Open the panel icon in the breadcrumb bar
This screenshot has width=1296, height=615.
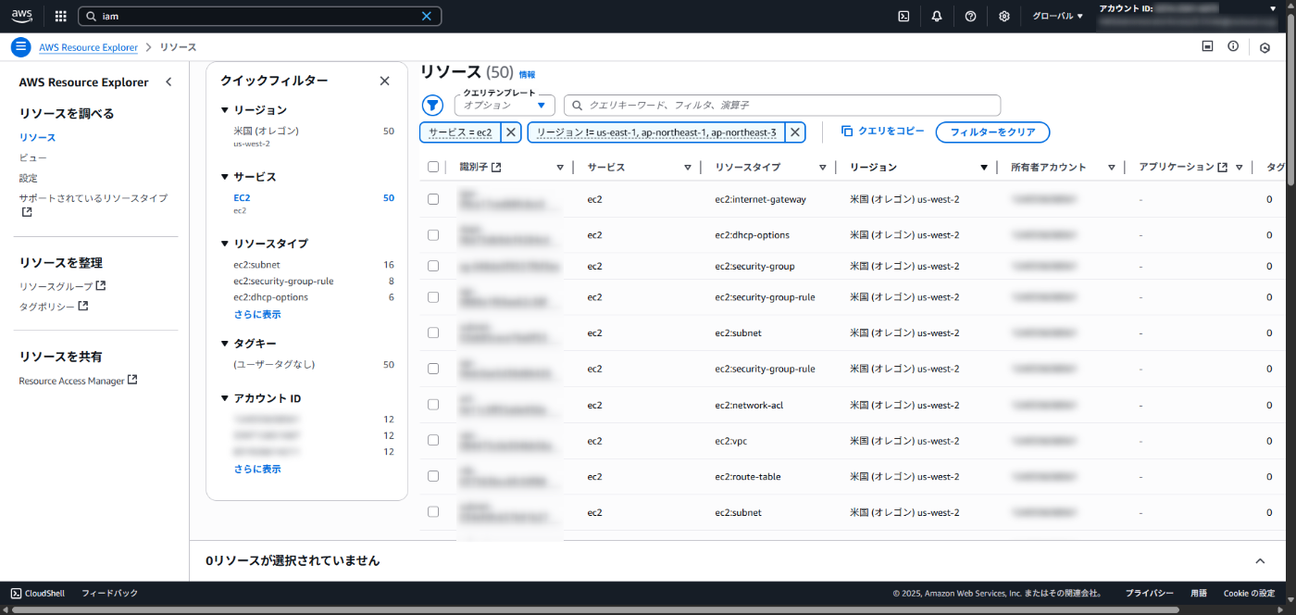click(x=1207, y=46)
